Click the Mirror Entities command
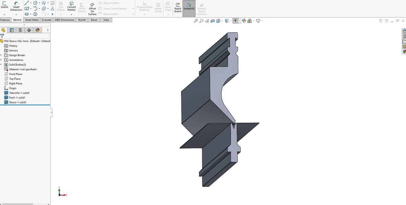This screenshot has width=406, height=205. pyautogui.click(x=109, y=3)
